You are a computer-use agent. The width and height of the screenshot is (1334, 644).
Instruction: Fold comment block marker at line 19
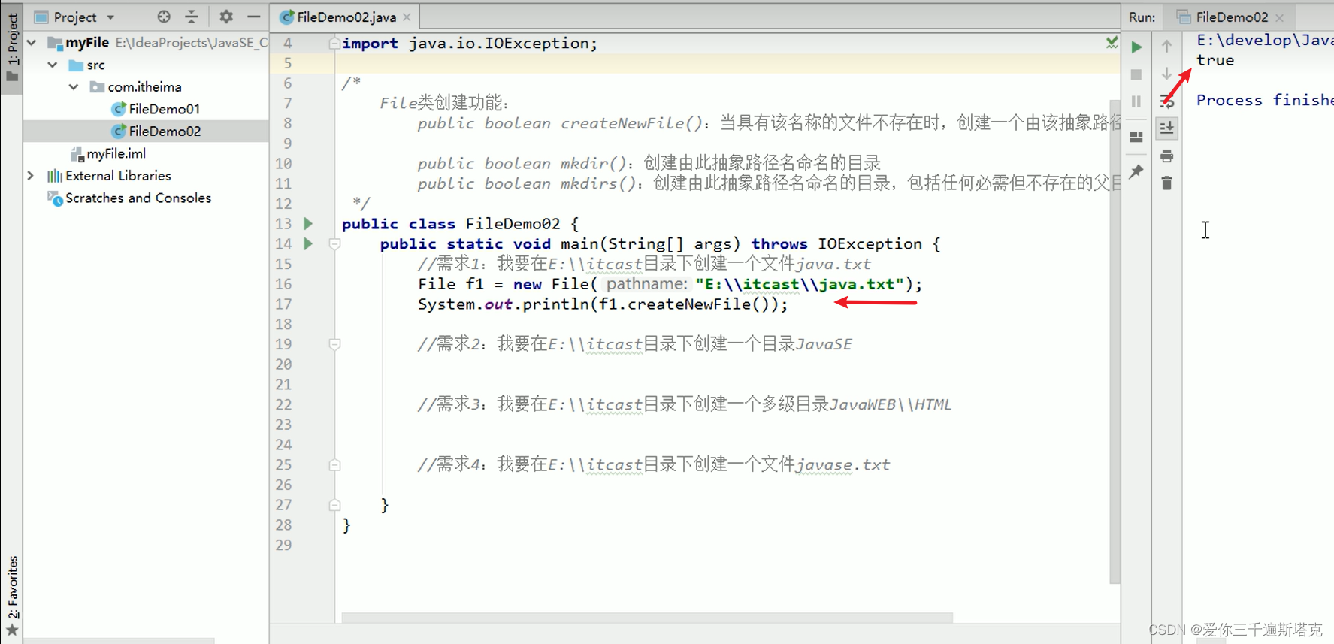coord(335,344)
